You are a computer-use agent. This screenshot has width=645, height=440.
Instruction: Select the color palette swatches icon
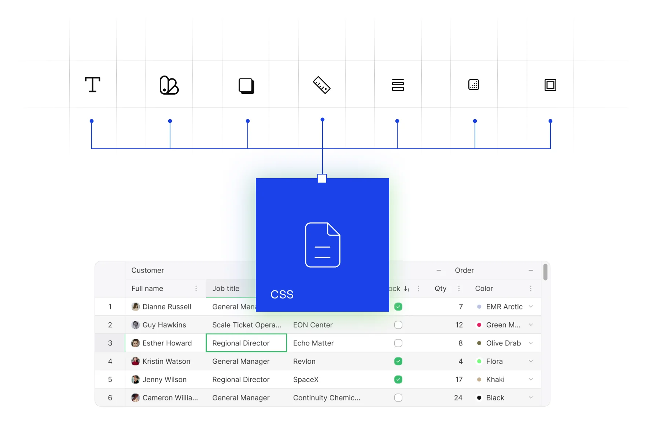click(x=169, y=85)
